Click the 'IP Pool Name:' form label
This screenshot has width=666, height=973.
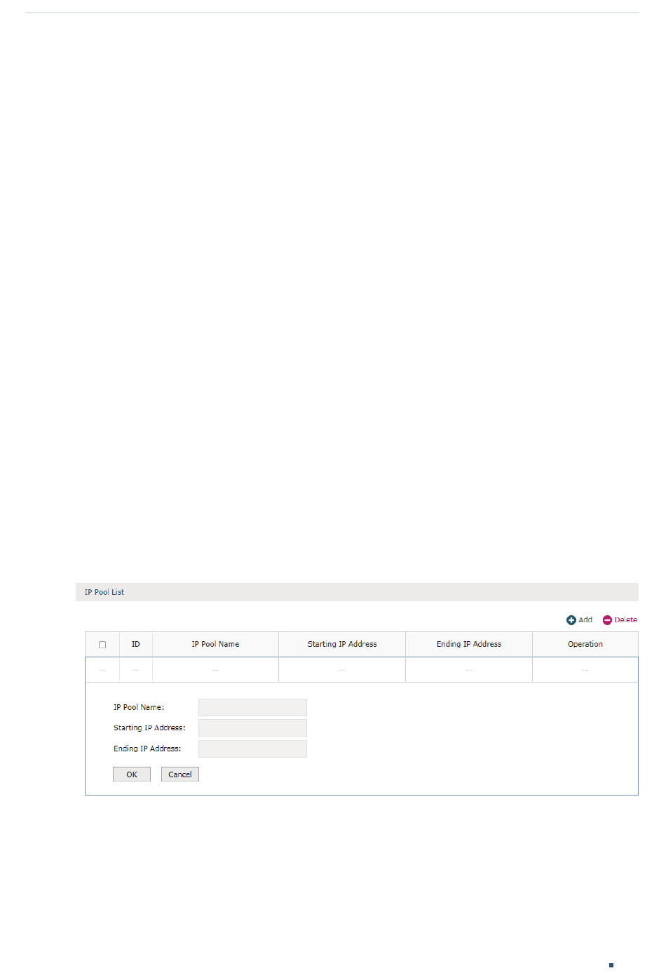click(139, 708)
